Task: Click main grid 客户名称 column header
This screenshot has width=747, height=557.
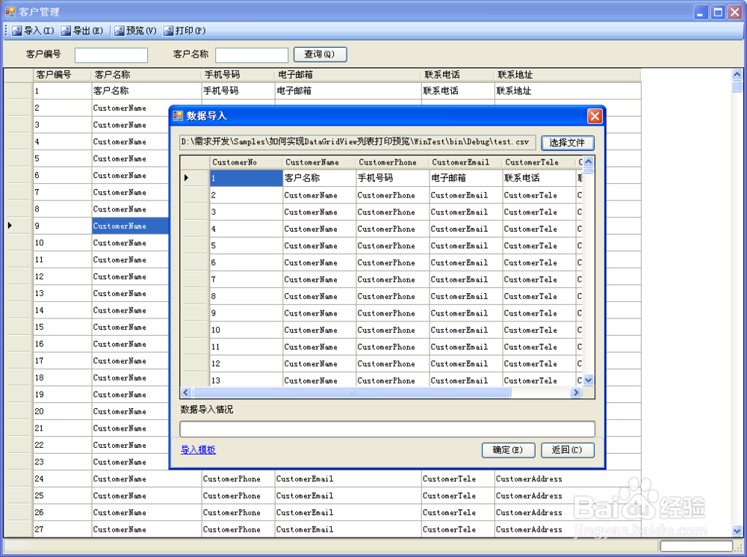Action: coord(146,75)
